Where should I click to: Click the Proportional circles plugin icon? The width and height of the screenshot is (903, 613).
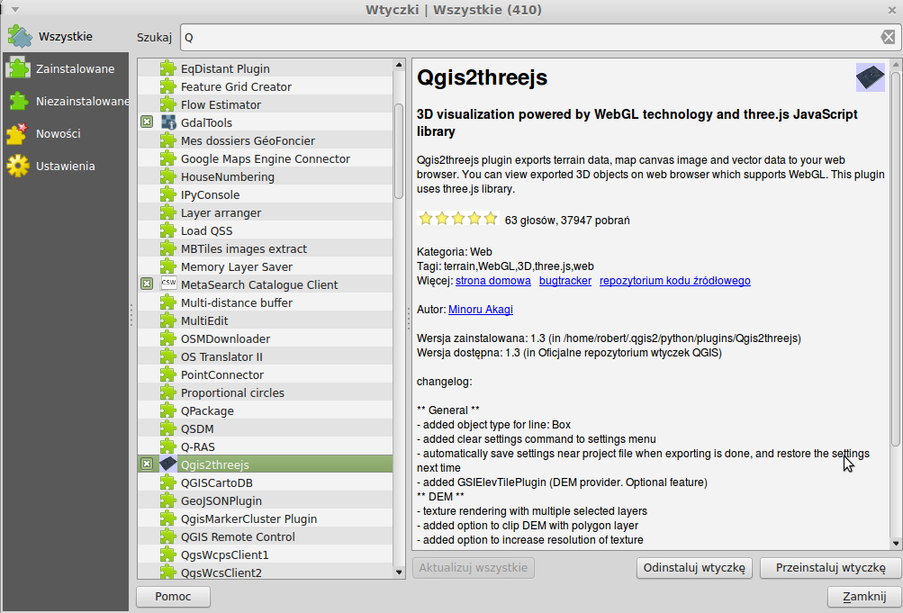pos(168,392)
